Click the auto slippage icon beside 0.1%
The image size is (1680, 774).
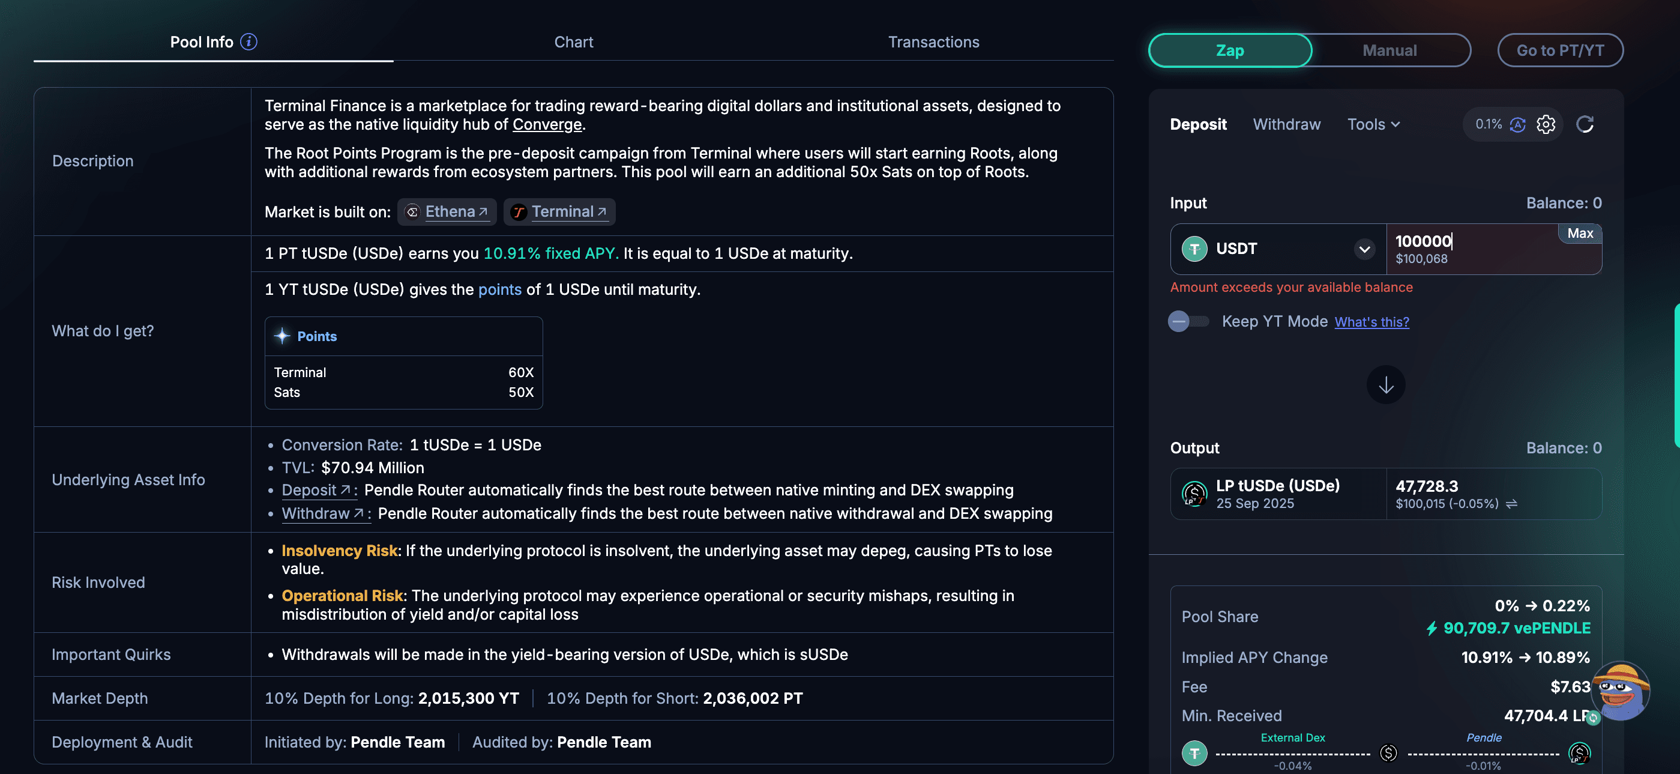pyautogui.click(x=1517, y=124)
